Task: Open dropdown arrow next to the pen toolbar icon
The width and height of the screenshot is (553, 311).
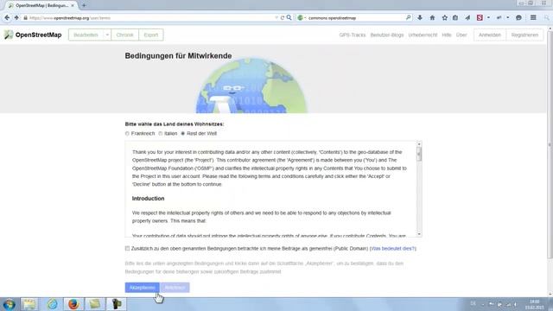Action: click(508, 17)
